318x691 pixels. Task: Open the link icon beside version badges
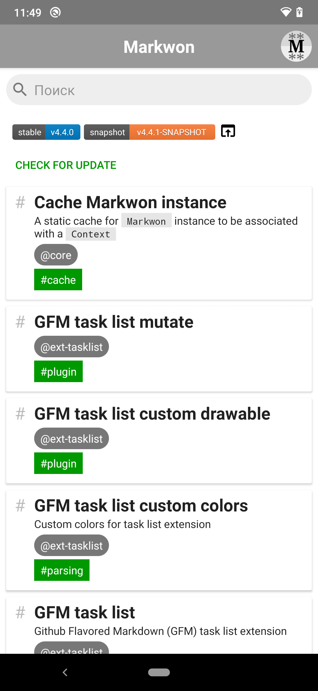pyautogui.click(x=228, y=131)
